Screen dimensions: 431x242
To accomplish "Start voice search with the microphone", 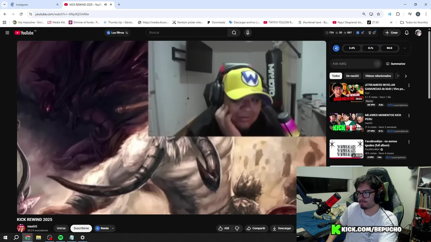I will 248,33.
